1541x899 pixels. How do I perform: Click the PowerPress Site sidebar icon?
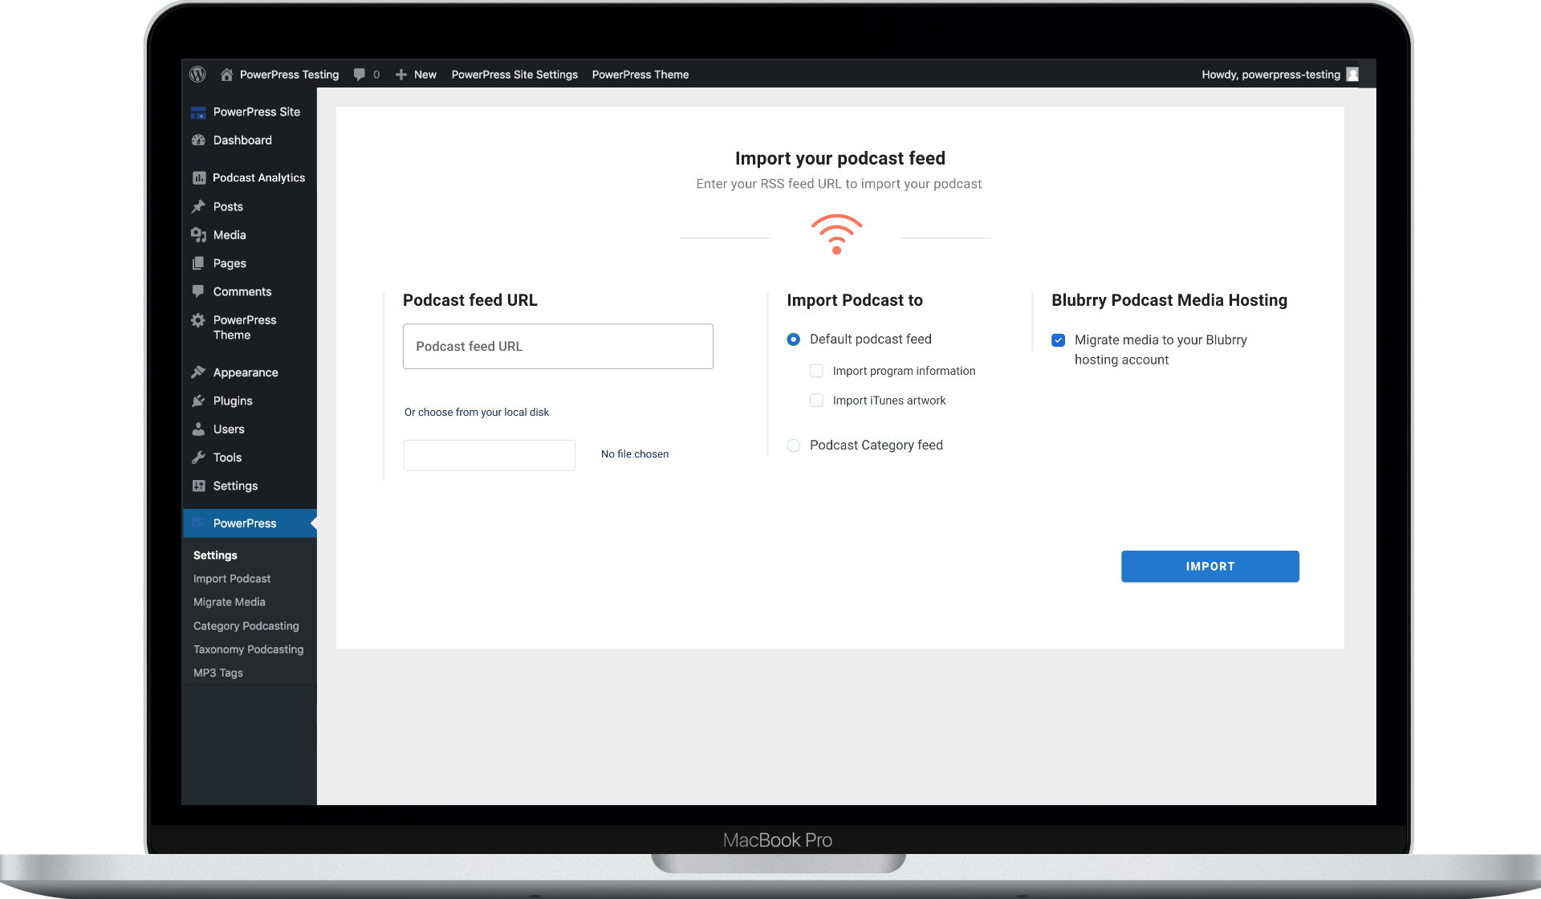pos(198,112)
